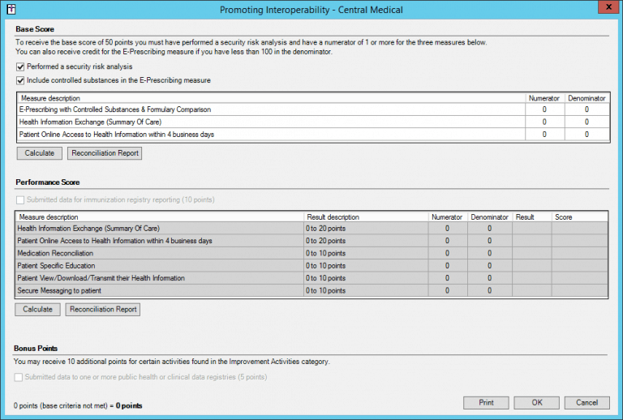Confirm with the OK button
Image resolution: width=623 pixels, height=420 pixels.
[537, 403]
